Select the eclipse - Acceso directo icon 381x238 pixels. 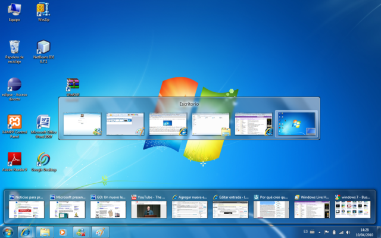point(14,89)
